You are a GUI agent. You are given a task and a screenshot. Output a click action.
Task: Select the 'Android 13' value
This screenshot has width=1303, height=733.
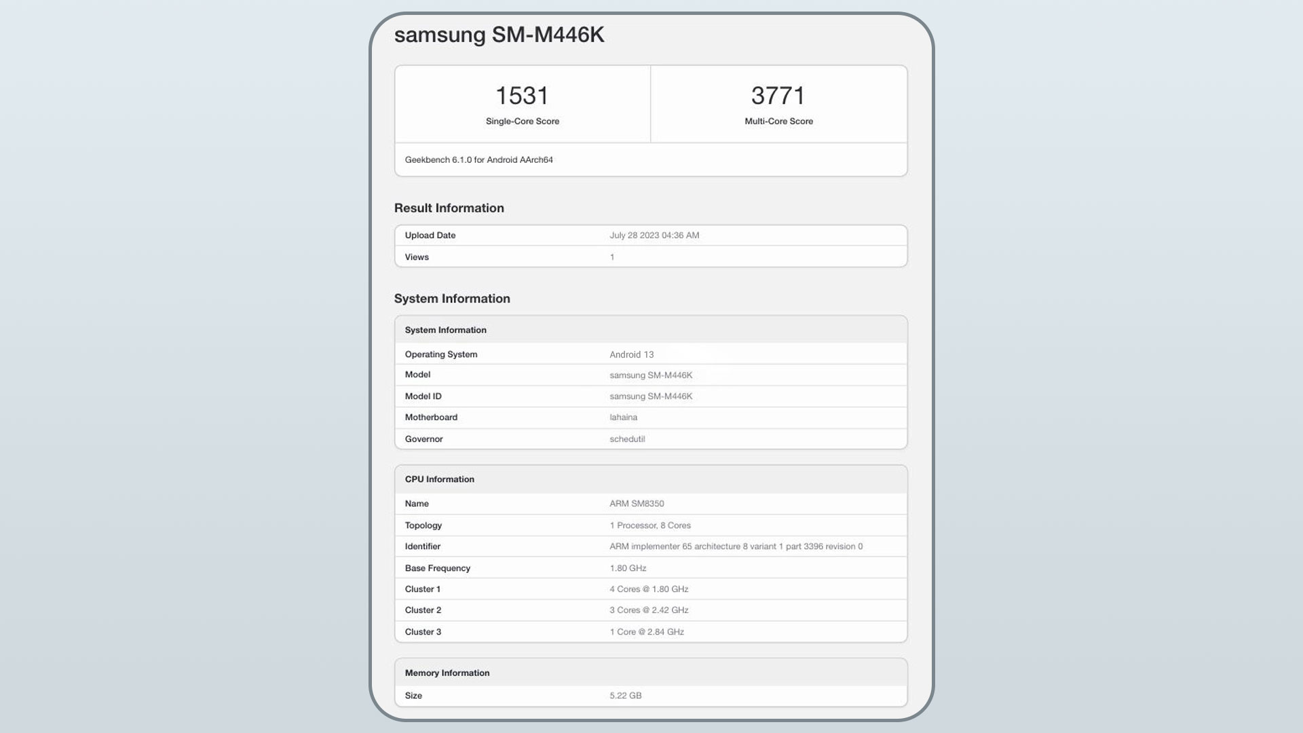(632, 354)
